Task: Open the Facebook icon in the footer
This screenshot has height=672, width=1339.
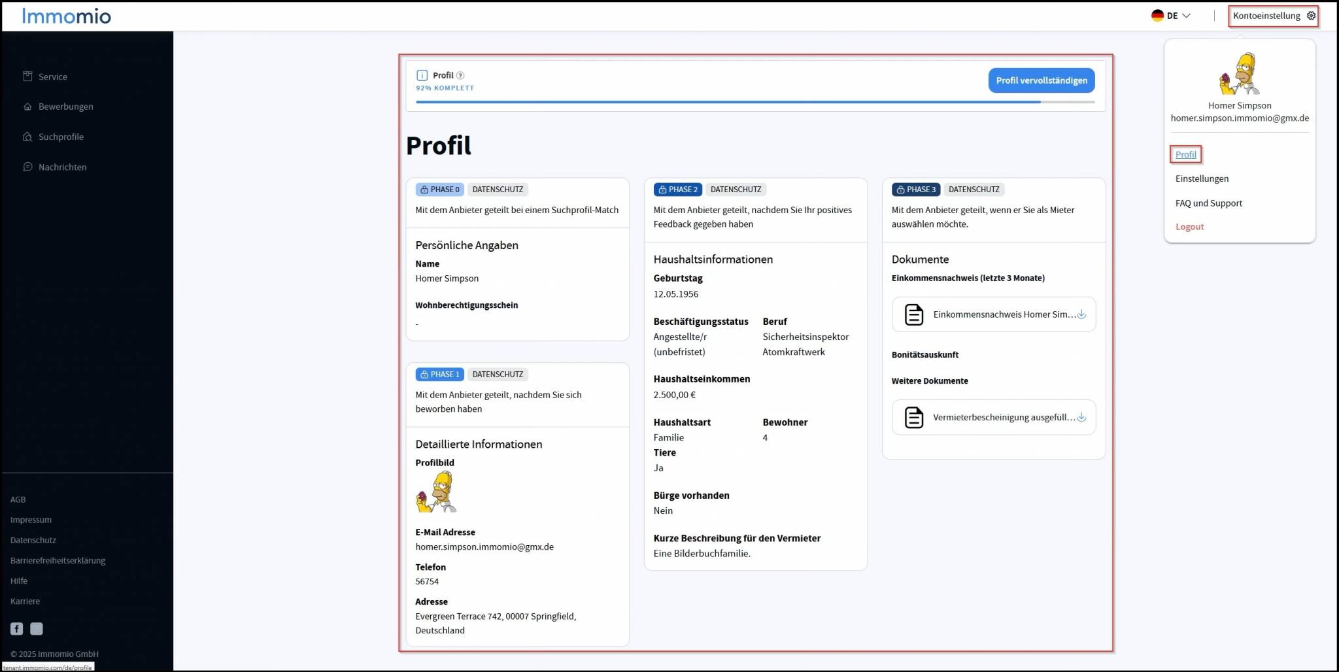Action: coord(17,629)
